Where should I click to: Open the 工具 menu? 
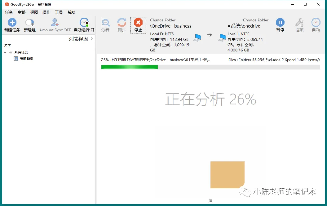pos(59,12)
